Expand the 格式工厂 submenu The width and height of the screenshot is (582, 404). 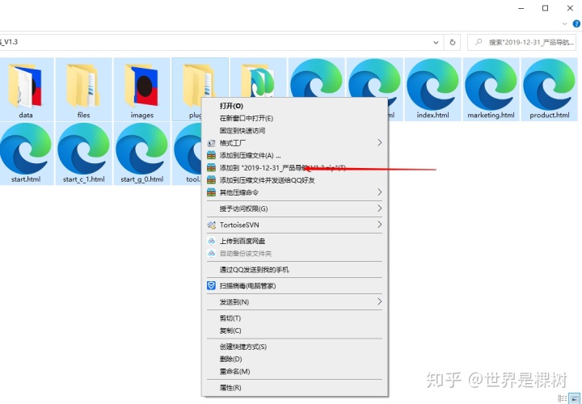pyautogui.click(x=295, y=143)
